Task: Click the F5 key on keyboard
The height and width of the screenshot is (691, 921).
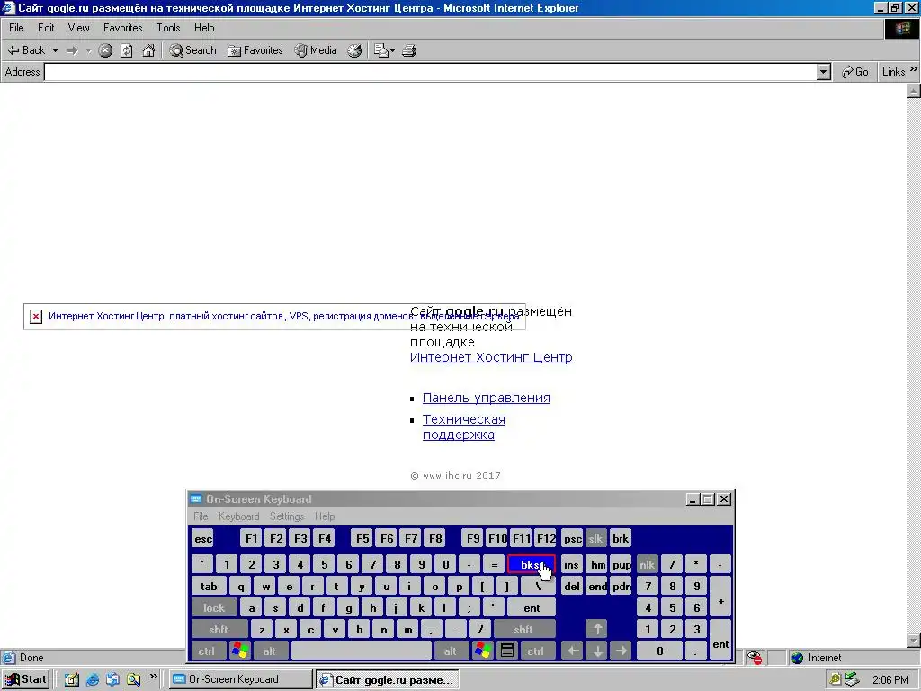Action: pyautogui.click(x=362, y=539)
